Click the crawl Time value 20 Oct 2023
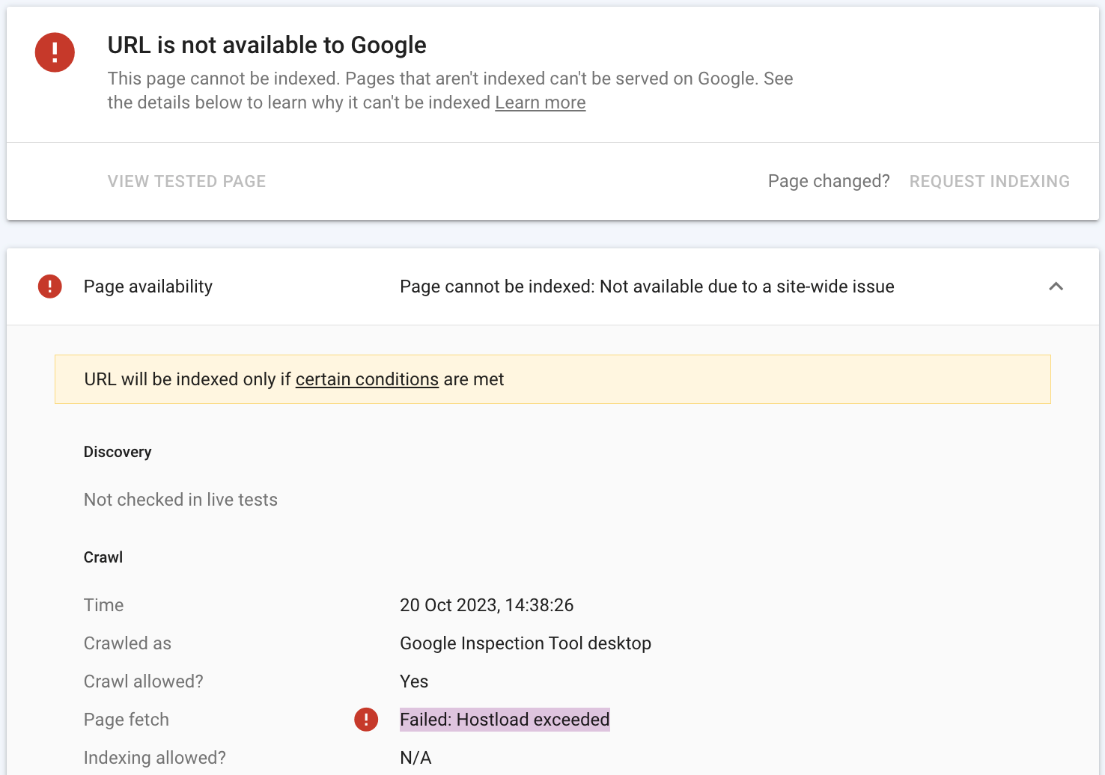The width and height of the screenshot is (1105, 775). [x=487, y=605]
